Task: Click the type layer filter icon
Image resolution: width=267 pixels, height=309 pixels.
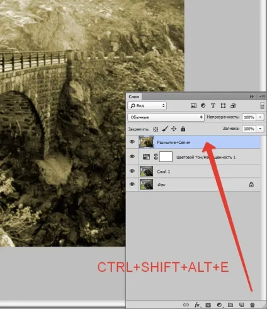Action: tap(213, 106)
